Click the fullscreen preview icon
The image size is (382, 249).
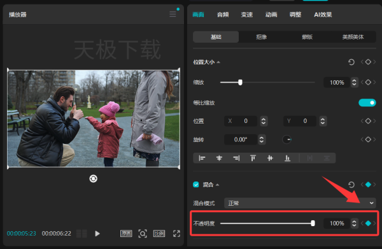coord(176,234)
